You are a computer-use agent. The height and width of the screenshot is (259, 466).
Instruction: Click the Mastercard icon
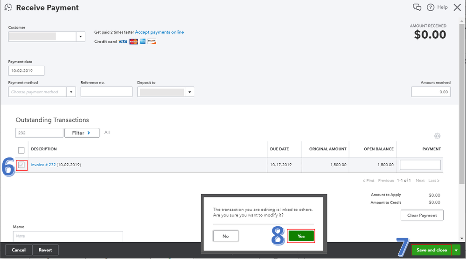[134, 42]
